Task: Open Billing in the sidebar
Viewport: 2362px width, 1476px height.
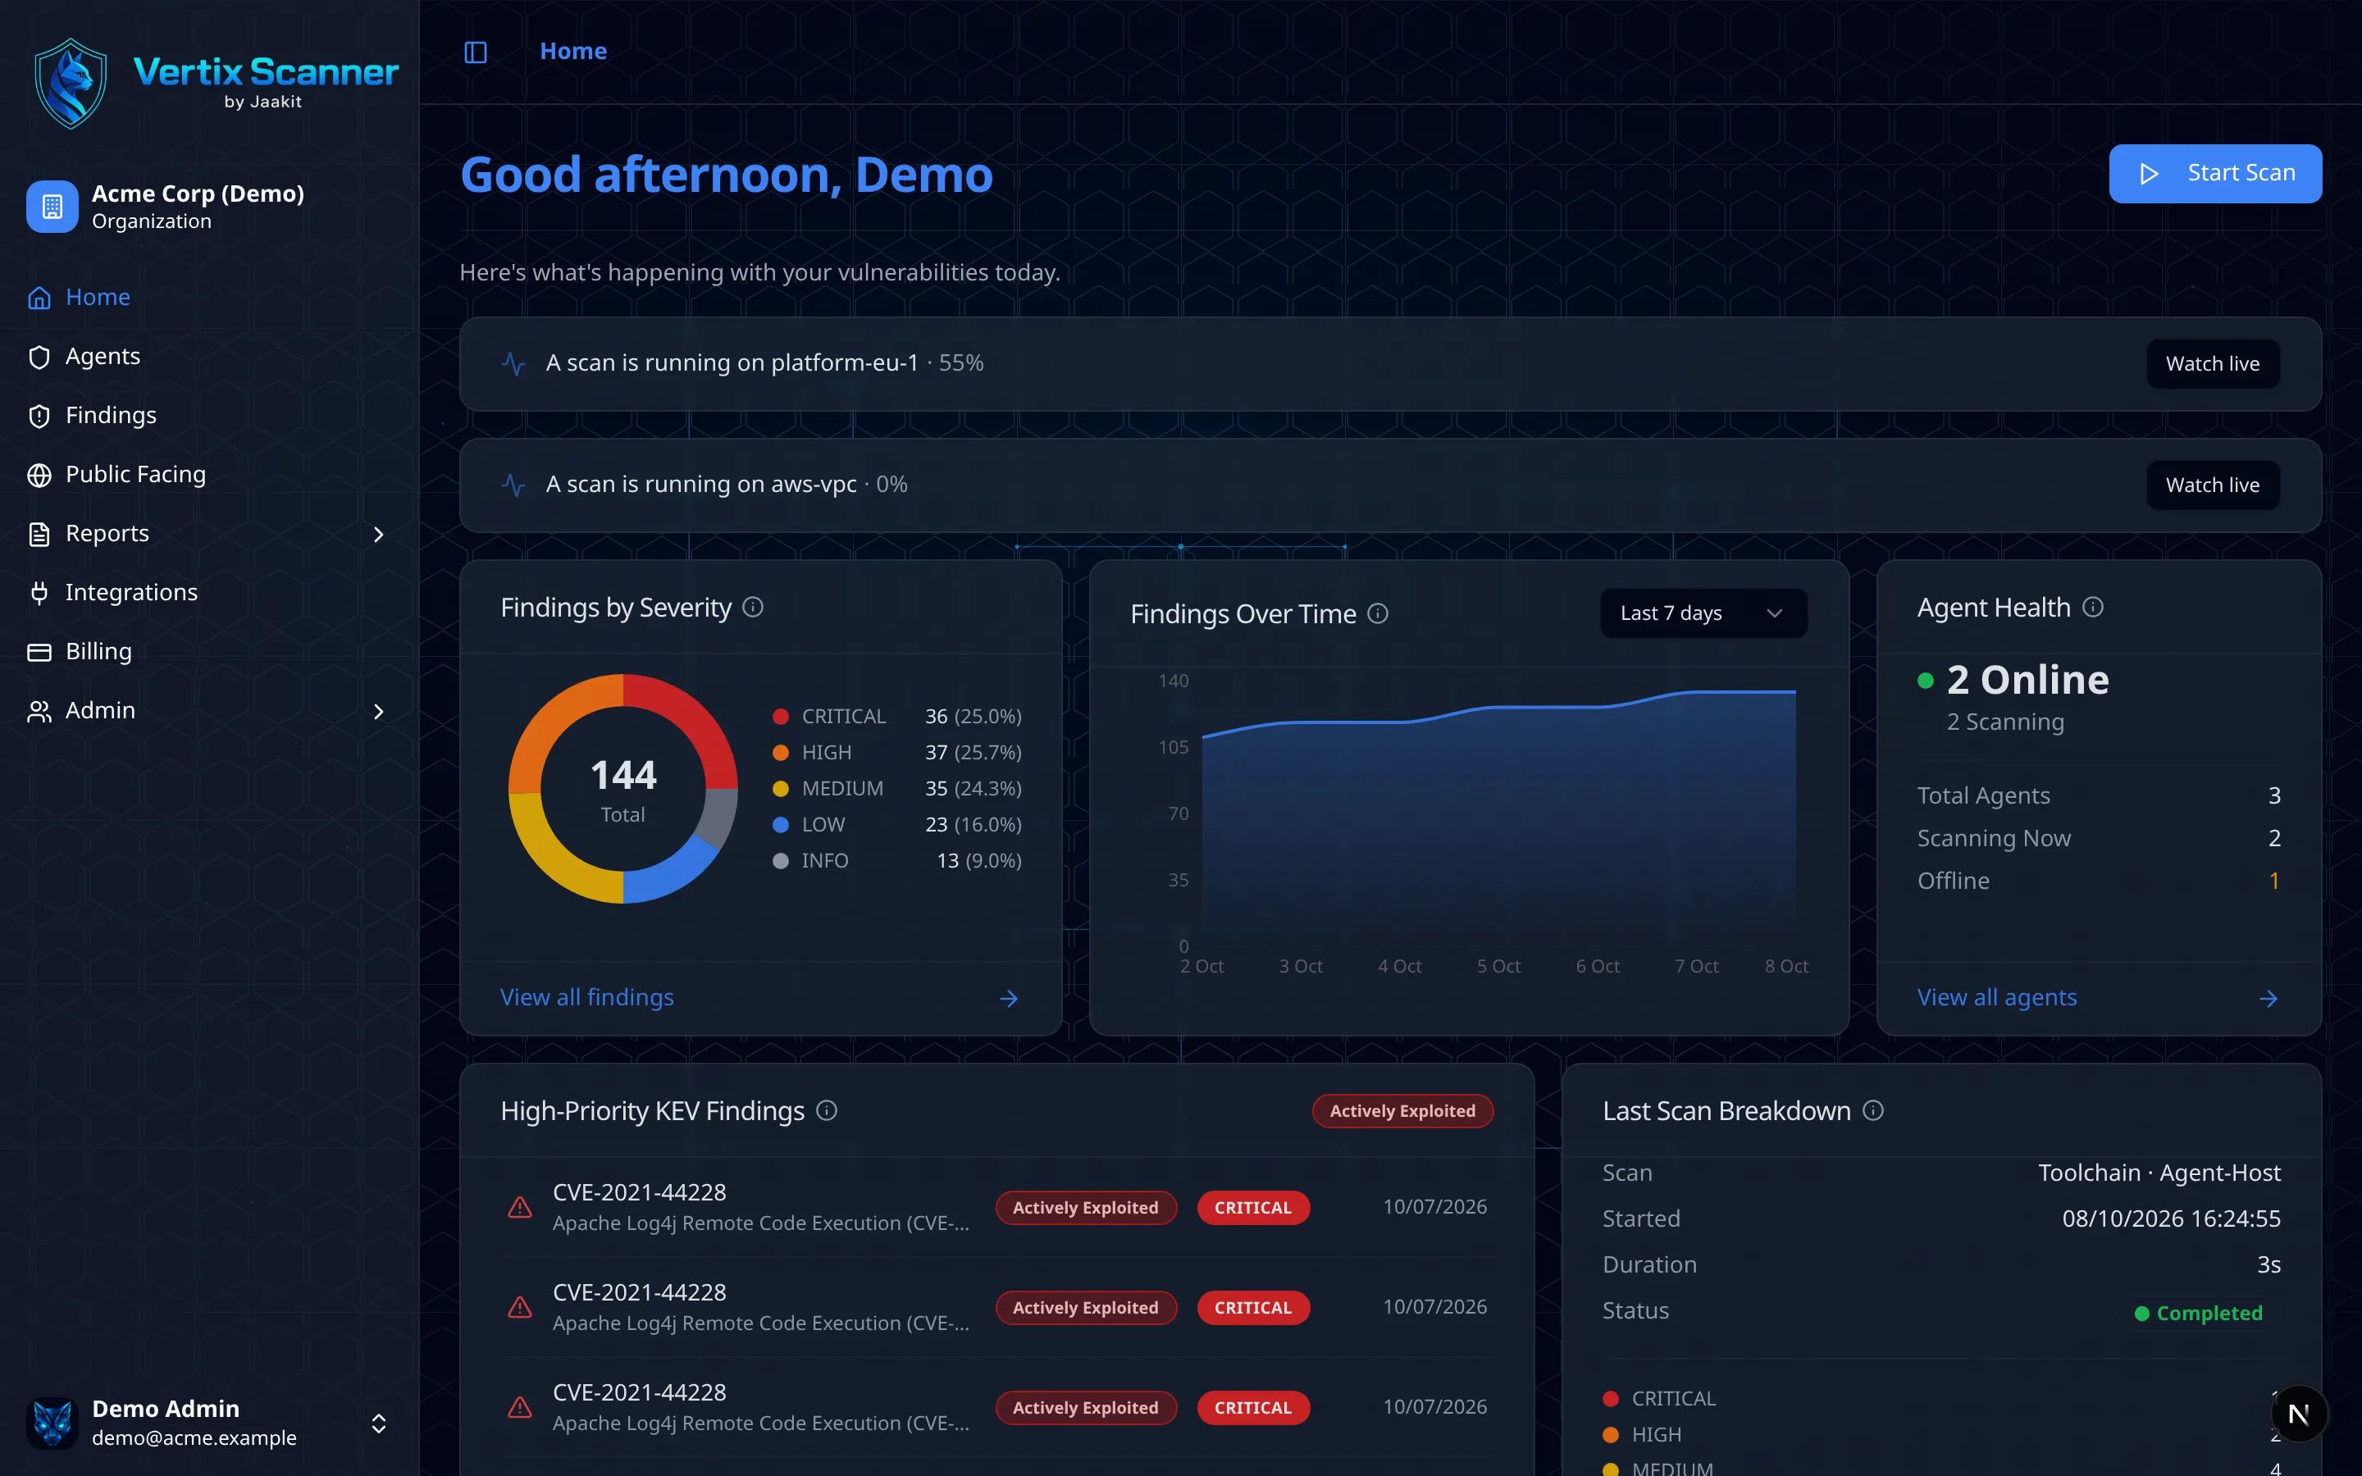Action: [x=210, y=651]
